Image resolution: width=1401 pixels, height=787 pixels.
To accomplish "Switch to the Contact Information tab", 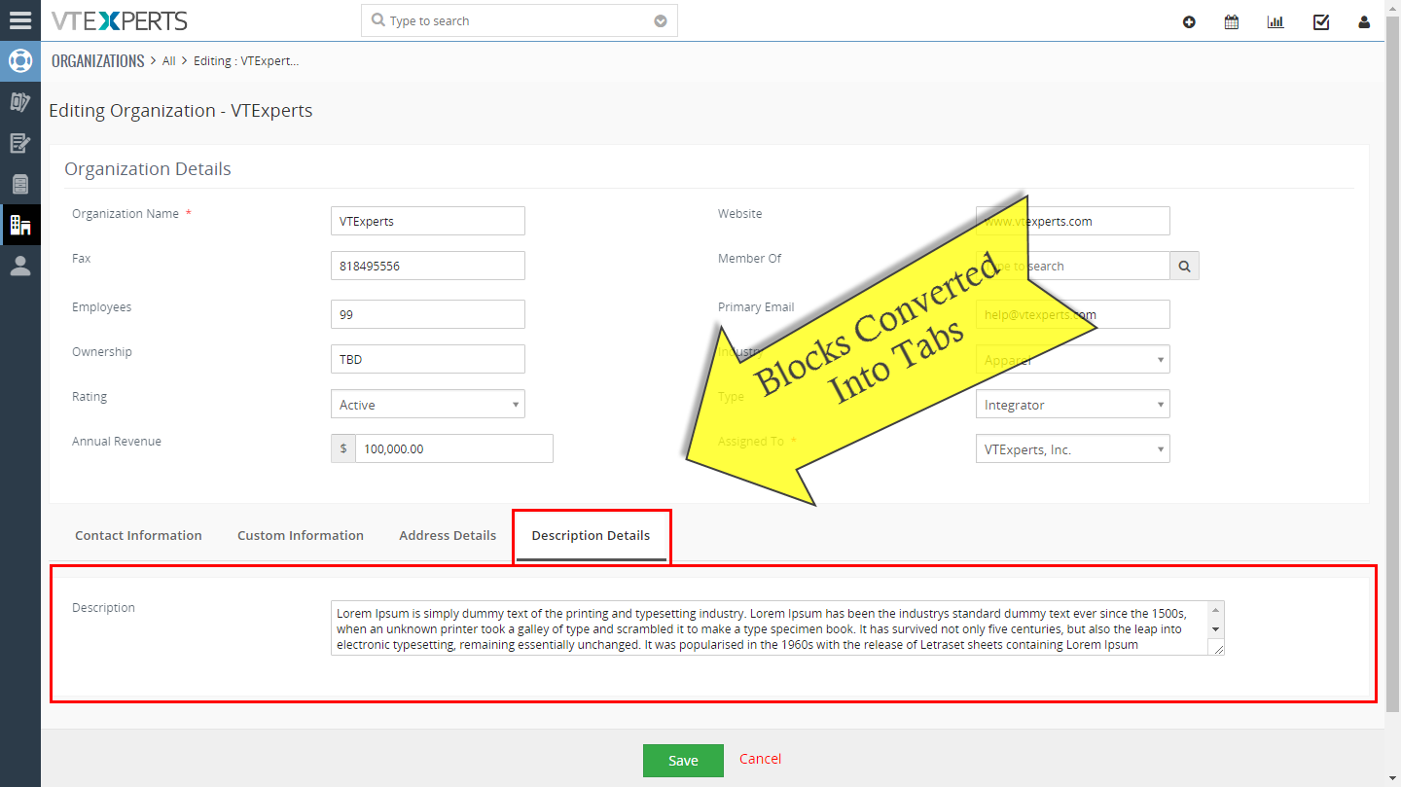I will (x=138, y=535).
